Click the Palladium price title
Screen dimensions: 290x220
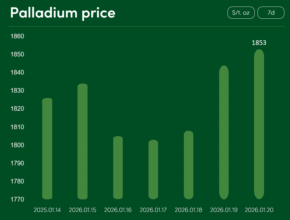pyautogui.click(x=63, y=13)
